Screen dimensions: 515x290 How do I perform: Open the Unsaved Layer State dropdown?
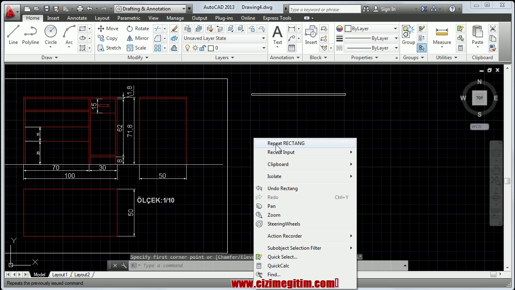click(x=225, y=38)
